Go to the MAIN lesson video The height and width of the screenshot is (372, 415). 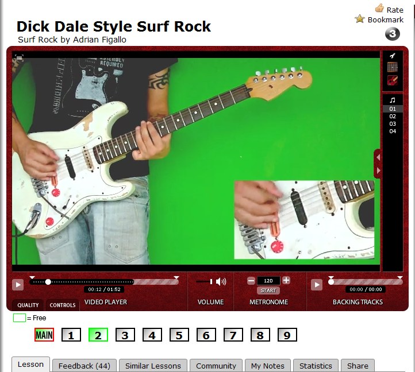click(44, 335)
